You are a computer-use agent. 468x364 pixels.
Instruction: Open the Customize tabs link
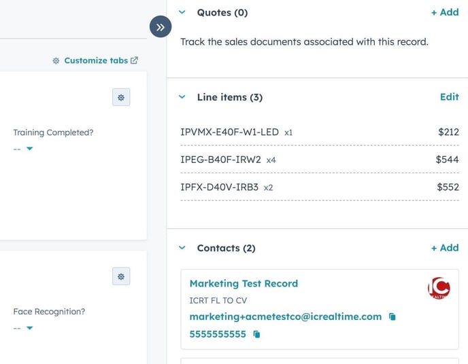[96, 60]
